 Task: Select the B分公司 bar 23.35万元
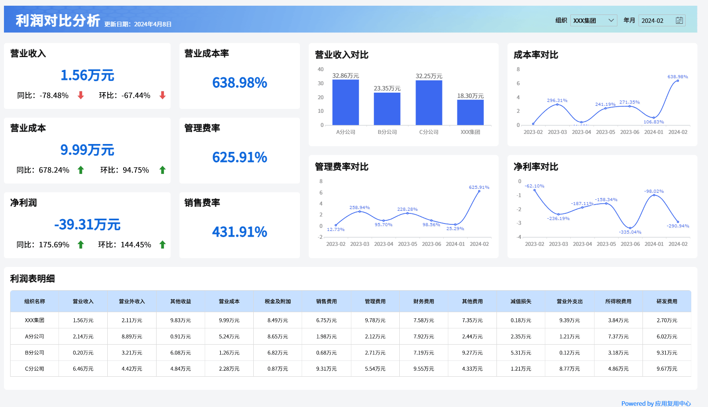coord(387,109)
